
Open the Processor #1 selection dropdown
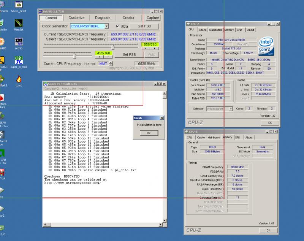(231, 109)
